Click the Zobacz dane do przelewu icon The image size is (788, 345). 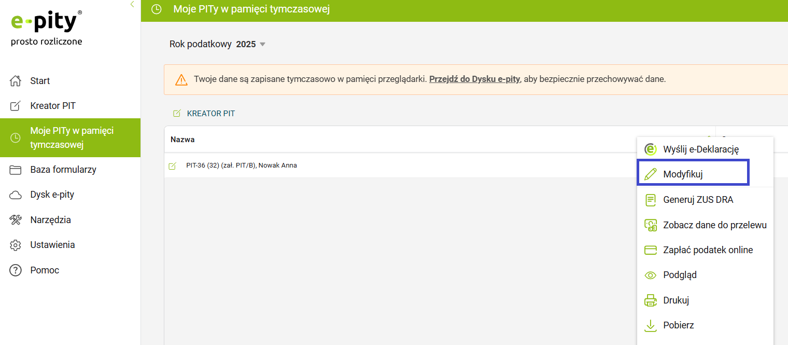tap(650, 225)
